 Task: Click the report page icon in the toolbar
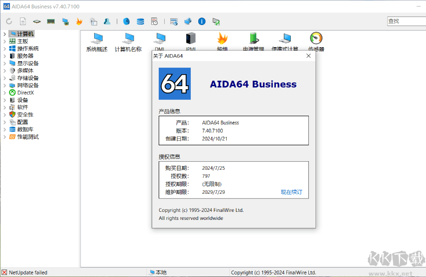coord(23,22)
